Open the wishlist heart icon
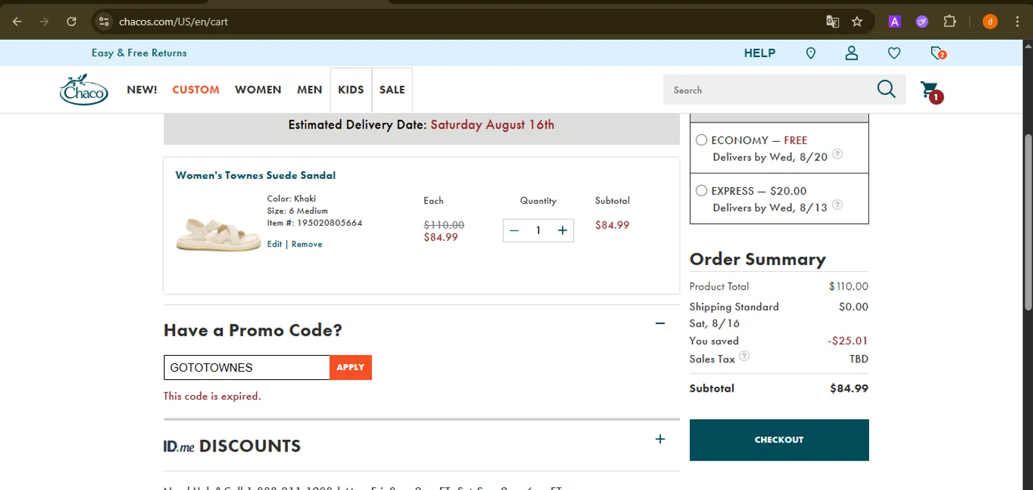Screen dimensions: 1033x490 click(894, 53)
